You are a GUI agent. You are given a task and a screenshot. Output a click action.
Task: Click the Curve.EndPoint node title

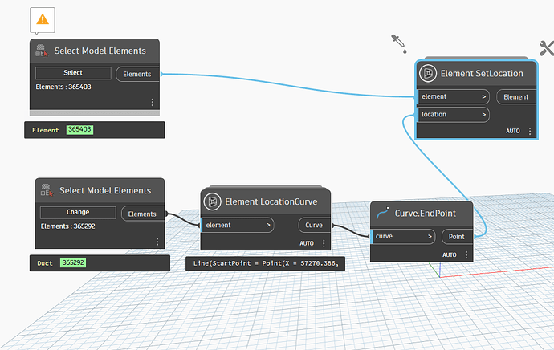(x=425, y=214)
